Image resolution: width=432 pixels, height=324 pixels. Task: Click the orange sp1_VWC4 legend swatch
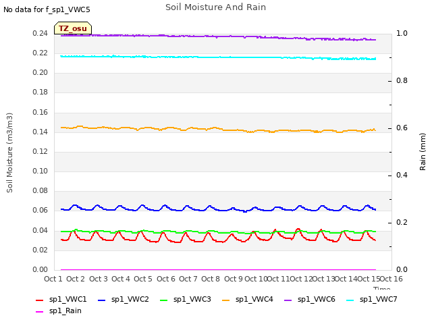tap(226, 300)
